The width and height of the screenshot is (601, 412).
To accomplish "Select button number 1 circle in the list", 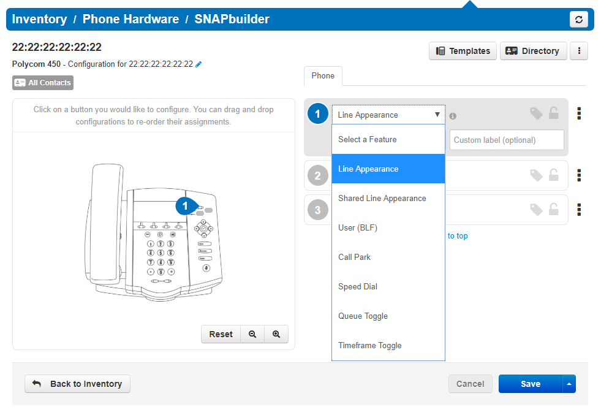I will pos(318,114).
